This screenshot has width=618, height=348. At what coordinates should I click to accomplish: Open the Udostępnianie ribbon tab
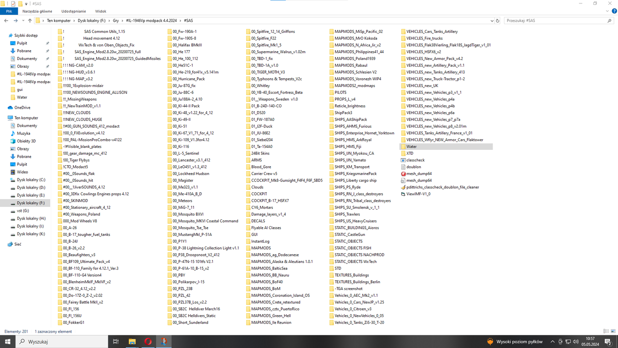point(74,11)
